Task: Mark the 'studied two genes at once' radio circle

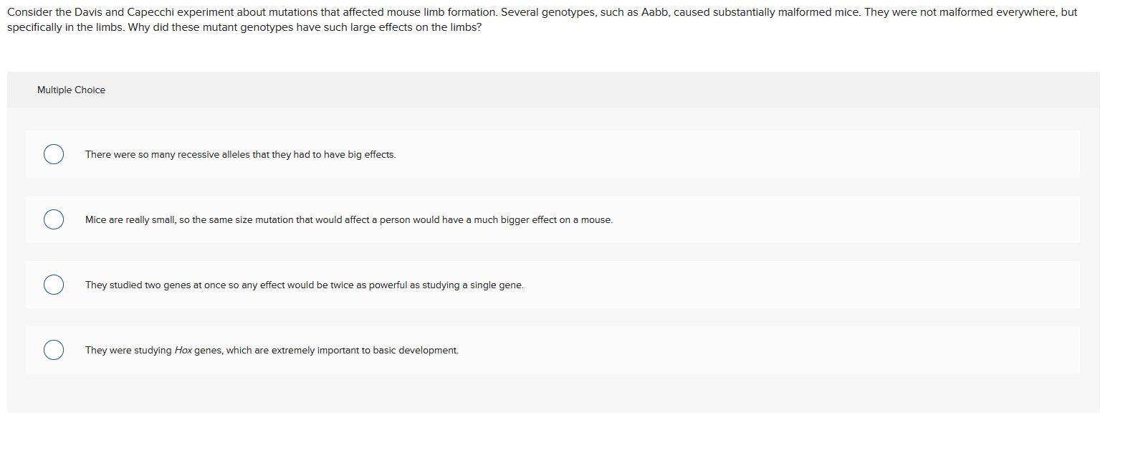Action: (x=54, y=285)
